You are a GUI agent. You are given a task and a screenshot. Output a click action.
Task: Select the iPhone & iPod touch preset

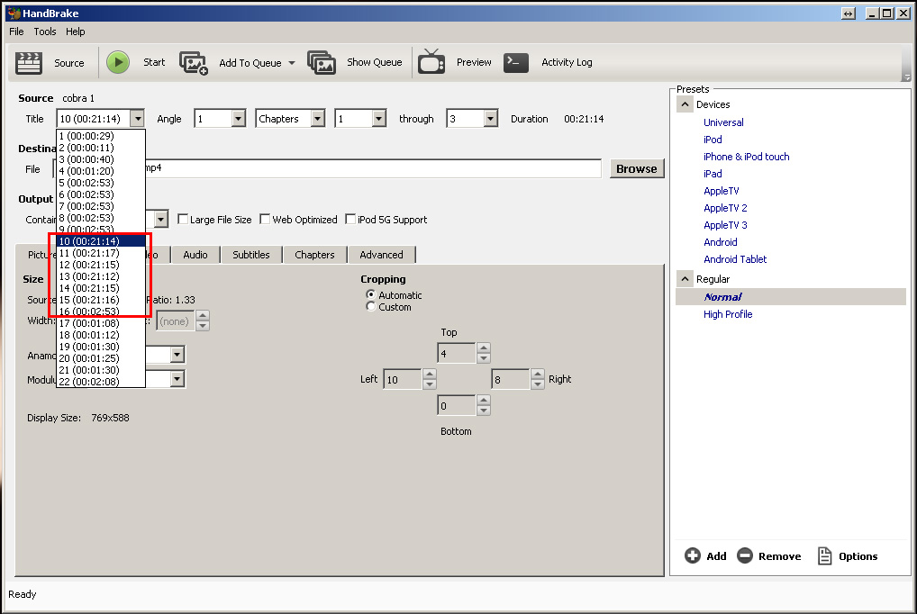point(746,157)
